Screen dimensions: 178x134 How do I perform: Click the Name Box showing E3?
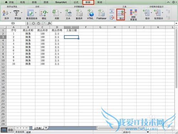(13, 23)
